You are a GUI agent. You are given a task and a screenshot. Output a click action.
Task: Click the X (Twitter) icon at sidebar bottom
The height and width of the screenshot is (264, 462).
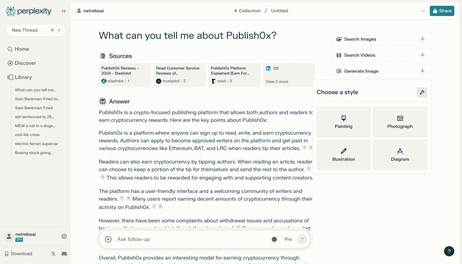(x=53, y=253)
